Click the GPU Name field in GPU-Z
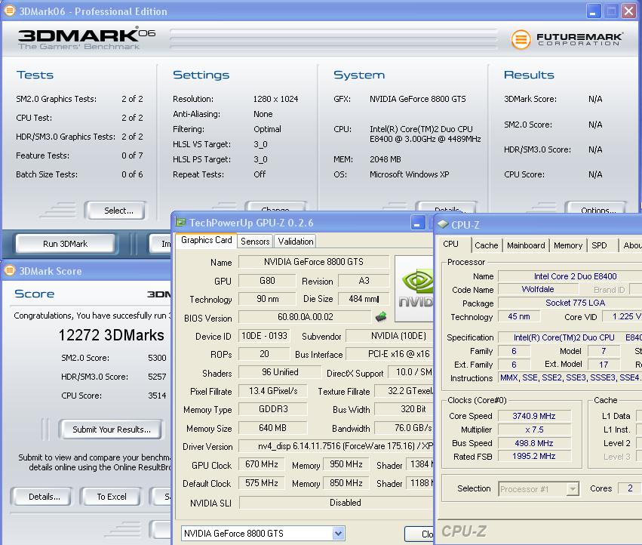 (x=313, y=262)
